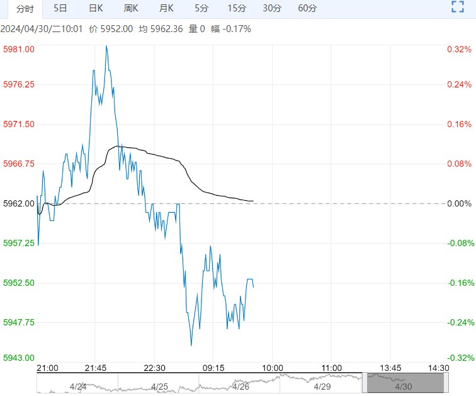Select 4/25 in the overview strip
Viewport: 476px width, 396px height.
pos(159,387)
